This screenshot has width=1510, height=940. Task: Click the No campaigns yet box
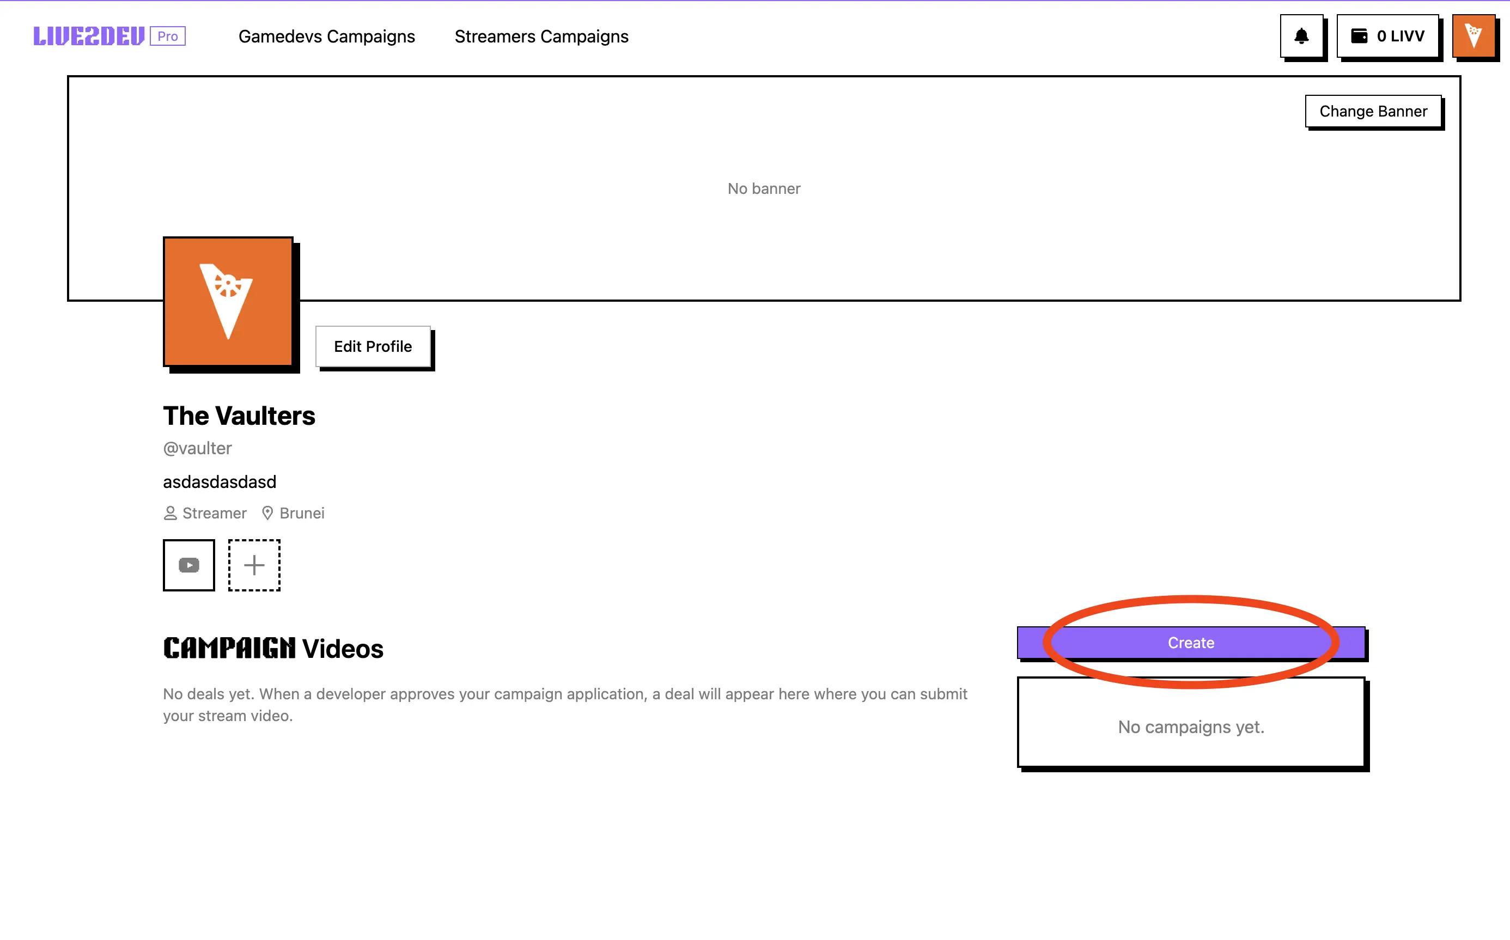pyautogui.click(x=1191, y=722)
